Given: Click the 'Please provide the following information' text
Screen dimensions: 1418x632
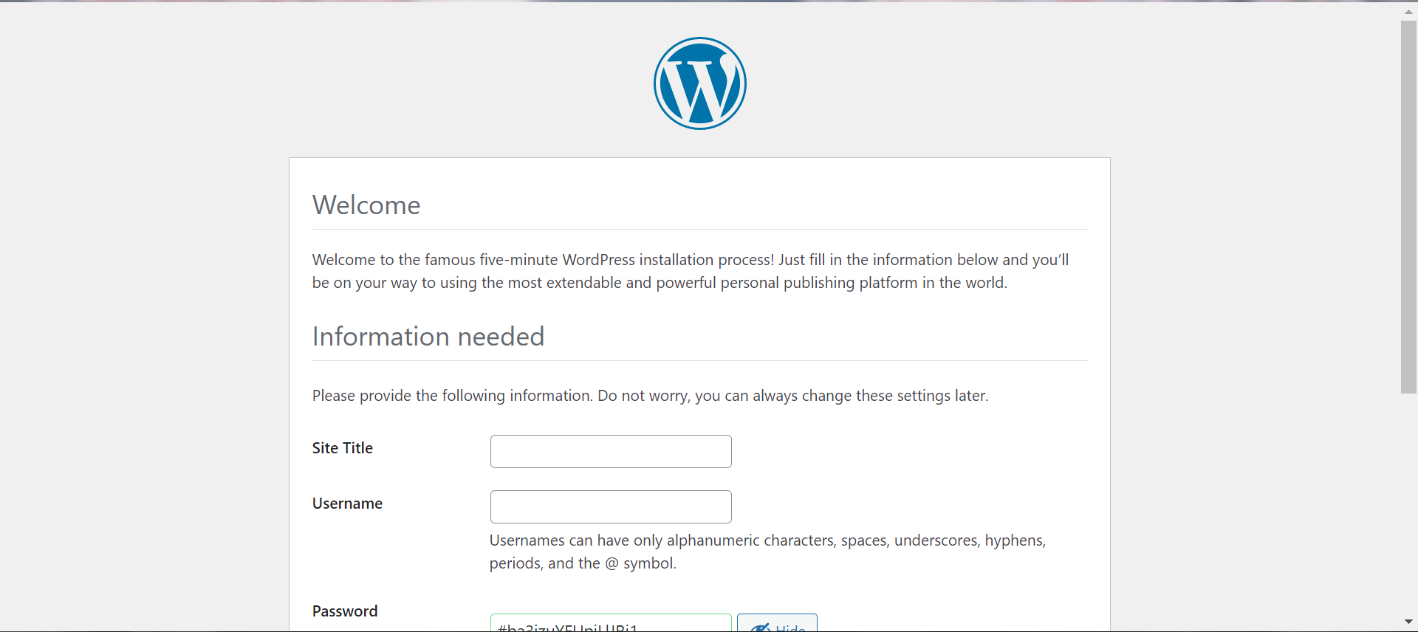Looking at the screenshot, I should point(650,396).
